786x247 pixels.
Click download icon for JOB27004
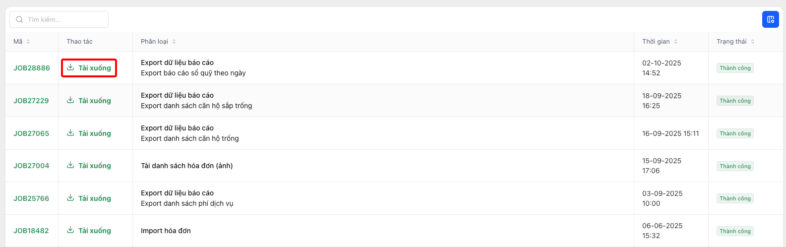[x=70, y=165]
